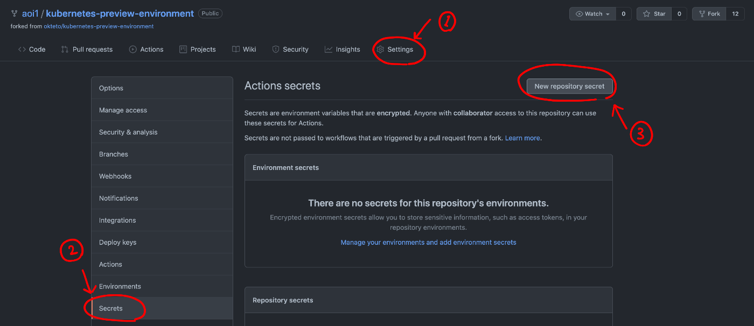Click the Wiki book icon
The height and width of the screenshot is (326, 754).
tap(236, 49)
